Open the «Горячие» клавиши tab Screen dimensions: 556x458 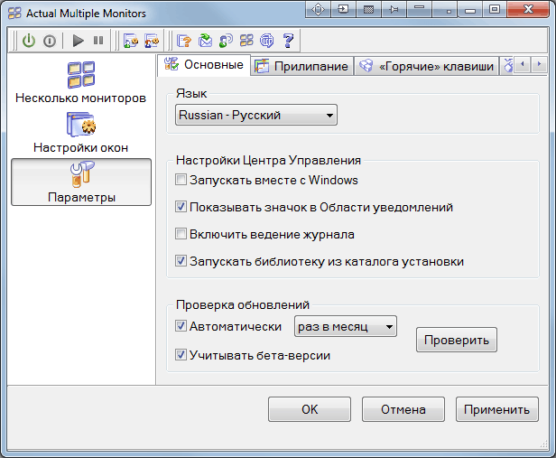point(426,66)
